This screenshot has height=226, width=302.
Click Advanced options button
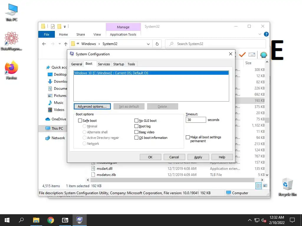(92, 107)
